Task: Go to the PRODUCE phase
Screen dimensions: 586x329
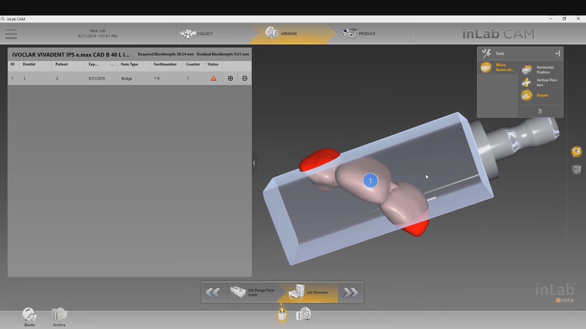Action: point(359,34)
